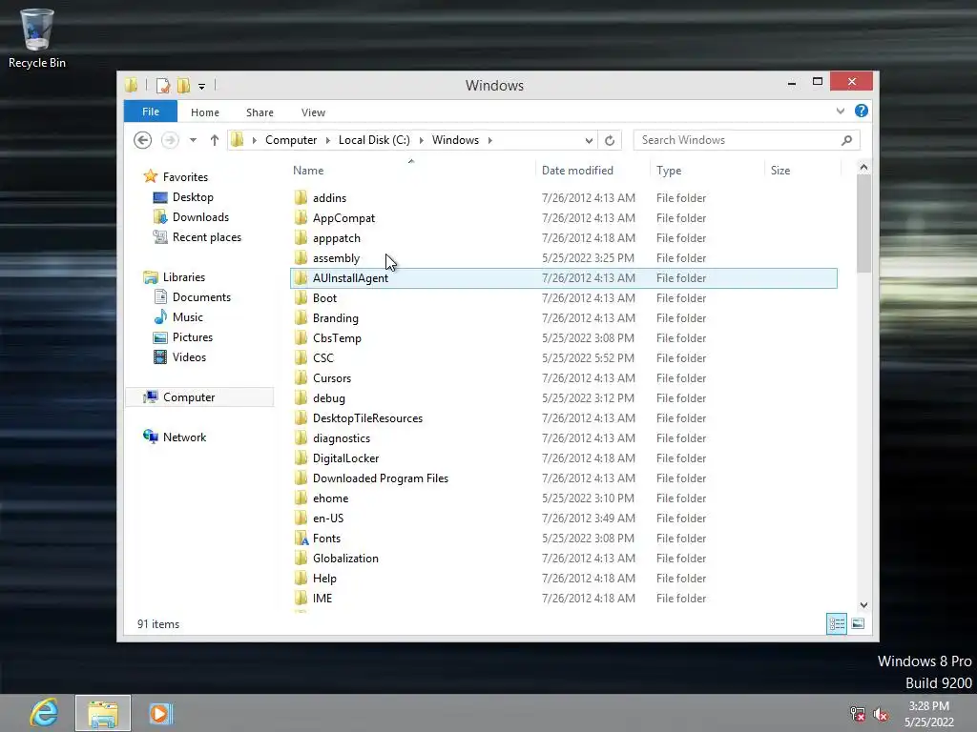This screenshot has height=732, width=977.
Task: Open the Customize Quick Access Toolbar dropdown
Action: click(x=202, y=87)
